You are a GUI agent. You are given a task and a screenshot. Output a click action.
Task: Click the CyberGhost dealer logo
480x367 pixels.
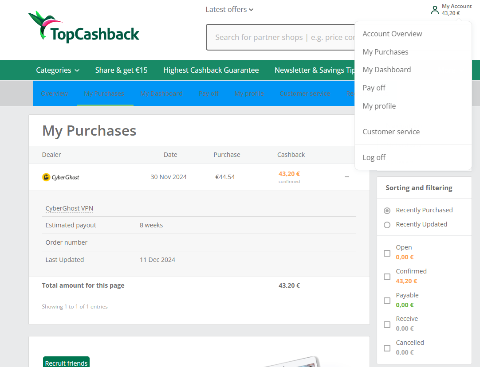click(x=61, y=177)
